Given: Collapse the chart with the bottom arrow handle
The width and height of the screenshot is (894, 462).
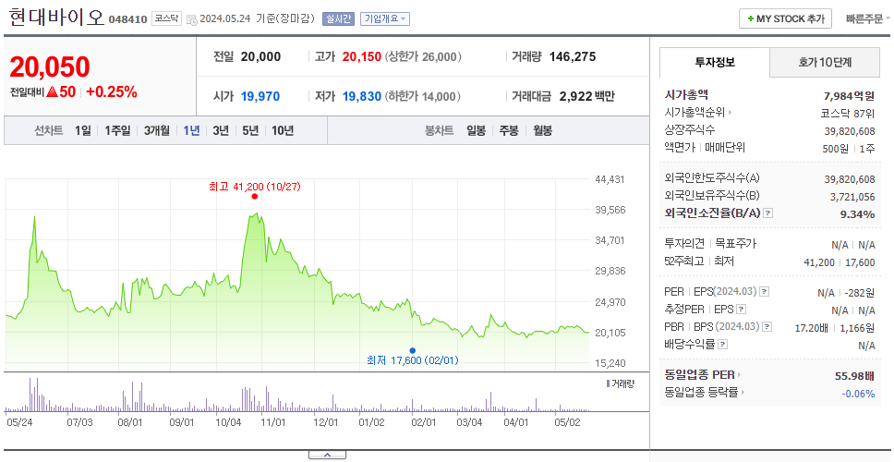Looking at the screenshot, I should tap(327, 455).
